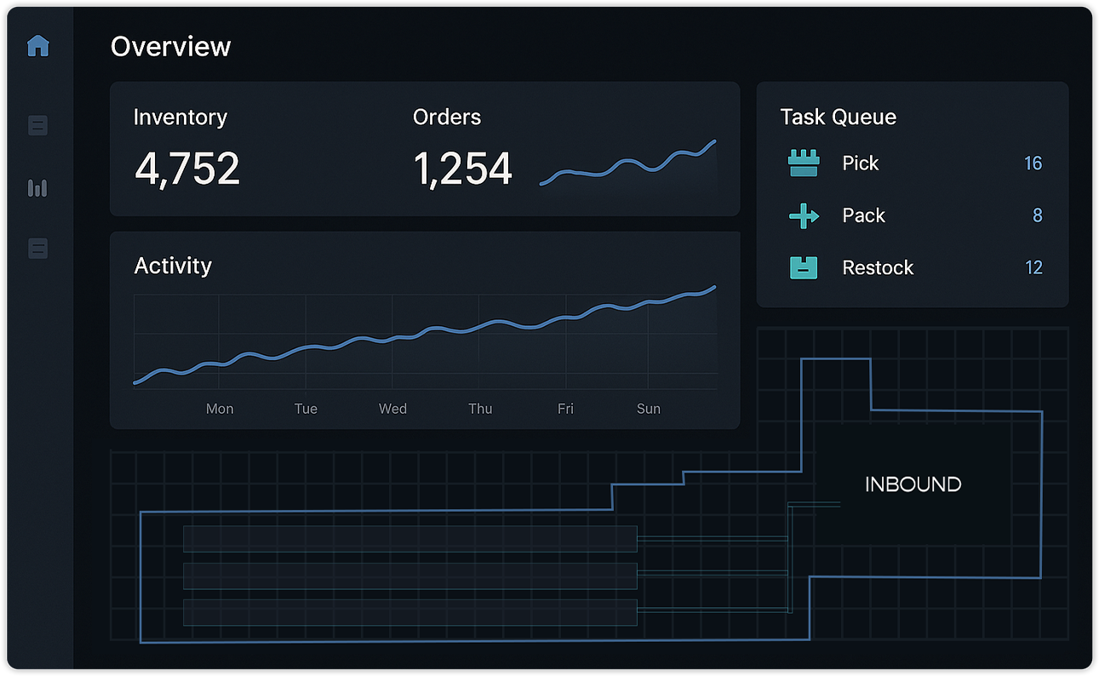Click the Orders total 1,254
Viewport: 1099px width, 676px height.
click(x=463, y=169)
